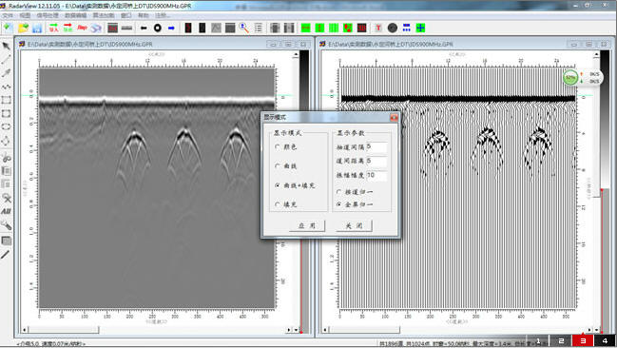This screenshot has width=617, height=348.
Task: Open the first menu bar item 文件
Action: point(8,15)
